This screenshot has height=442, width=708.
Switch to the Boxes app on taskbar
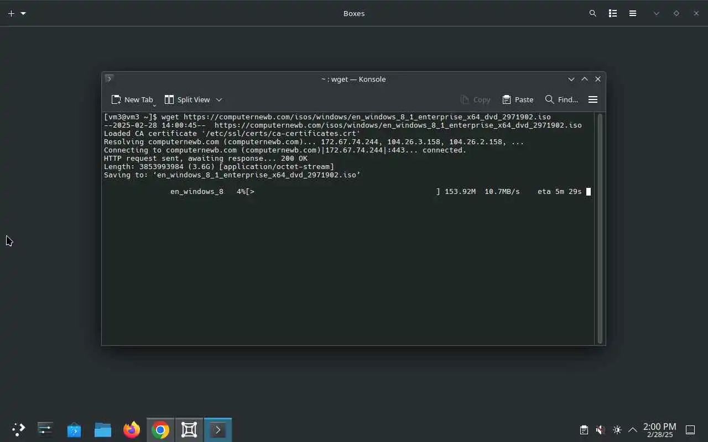coord(189,429)
